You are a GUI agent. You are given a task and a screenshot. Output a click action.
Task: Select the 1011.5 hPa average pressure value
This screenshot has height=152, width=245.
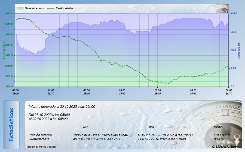point(222,135)
